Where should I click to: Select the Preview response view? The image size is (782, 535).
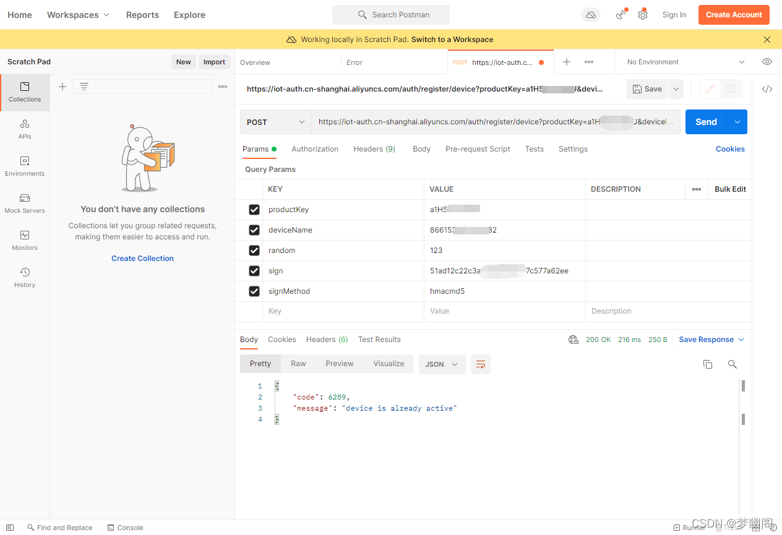coord(340,364)
